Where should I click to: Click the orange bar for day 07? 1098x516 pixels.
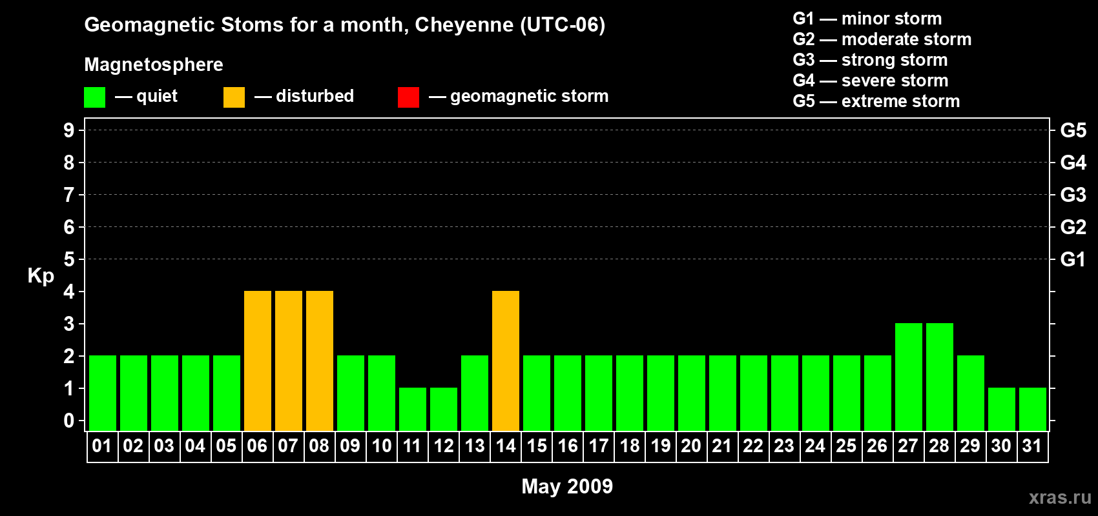[x=289, y=361]
